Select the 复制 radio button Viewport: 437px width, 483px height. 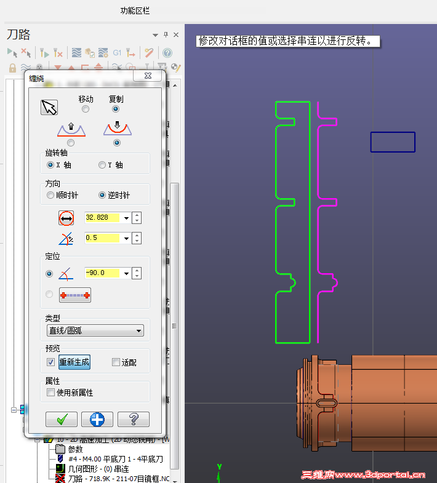click(116, 109)
